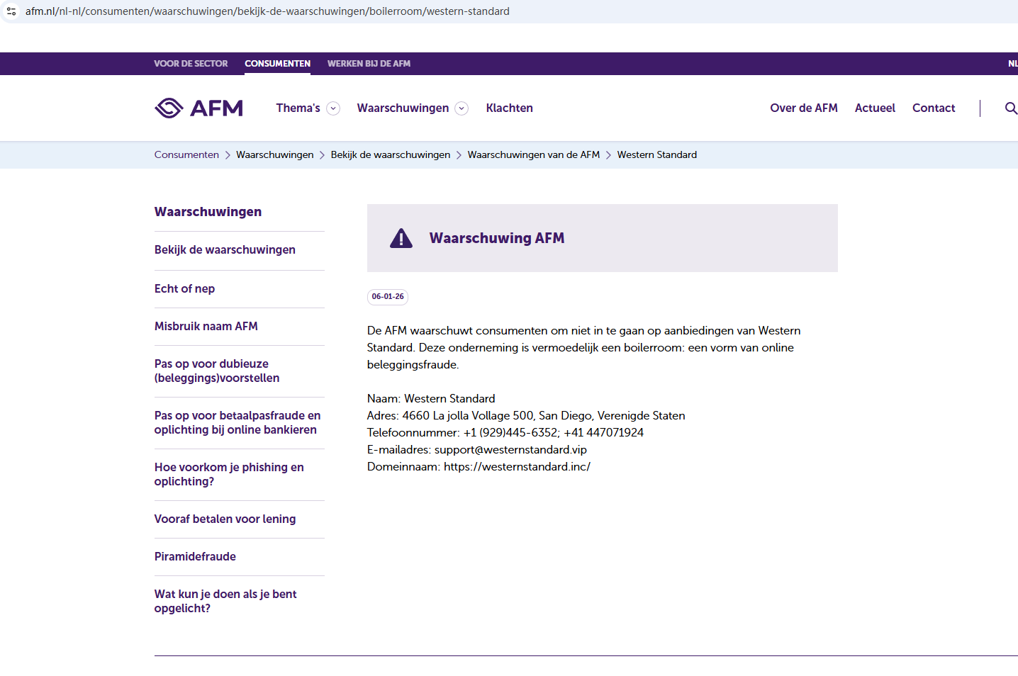1018x676 pixels.
Task: Open the Actueel link
Action: [x=875, y=108]
